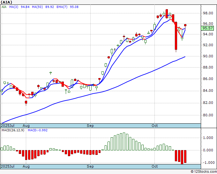Image resolution: width=217 pixels, height=174 pixels.
Task: Click the isolated green candle near 87
Action: 51,73
